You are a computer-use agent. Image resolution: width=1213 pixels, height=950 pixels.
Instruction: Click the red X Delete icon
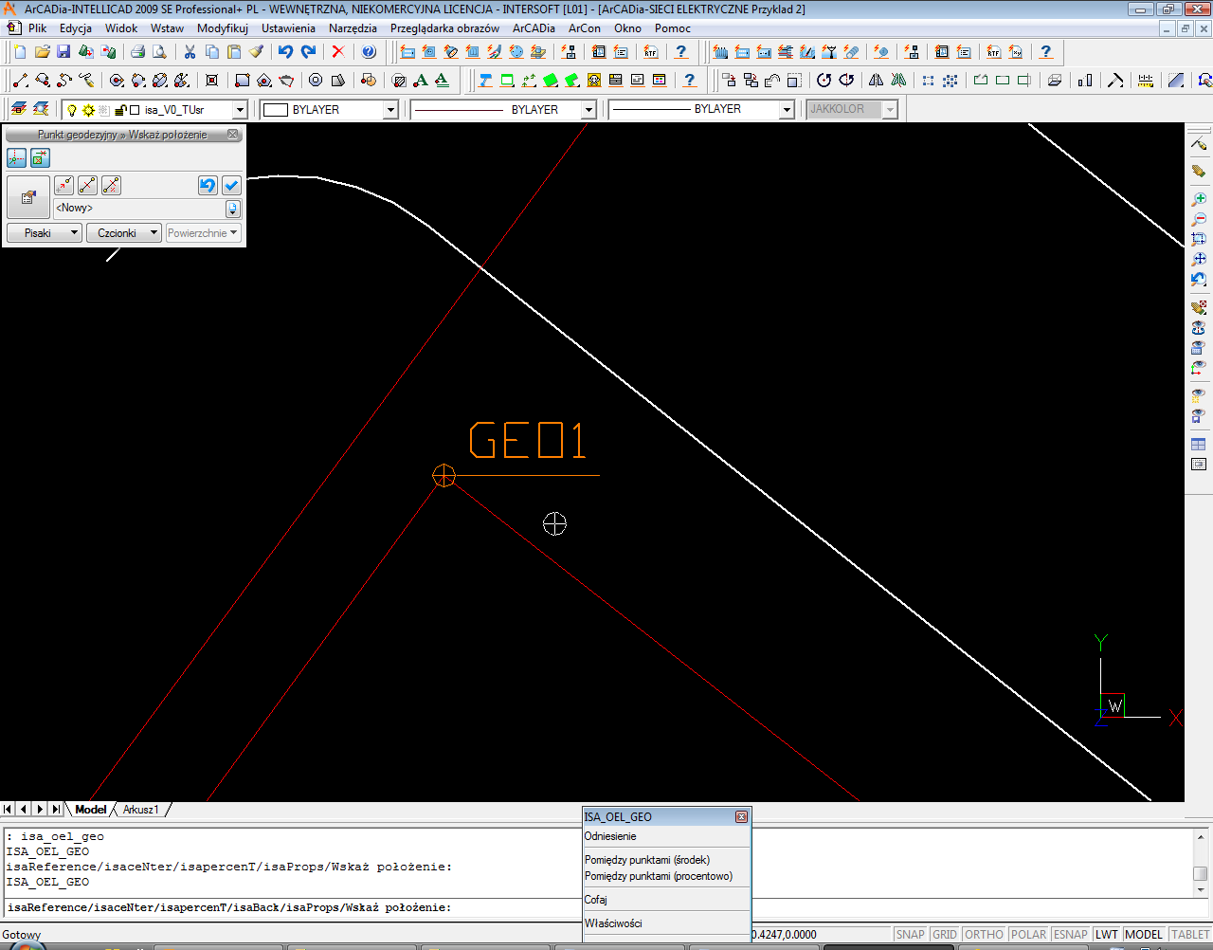pyautogui.click(x=338, y=52)
